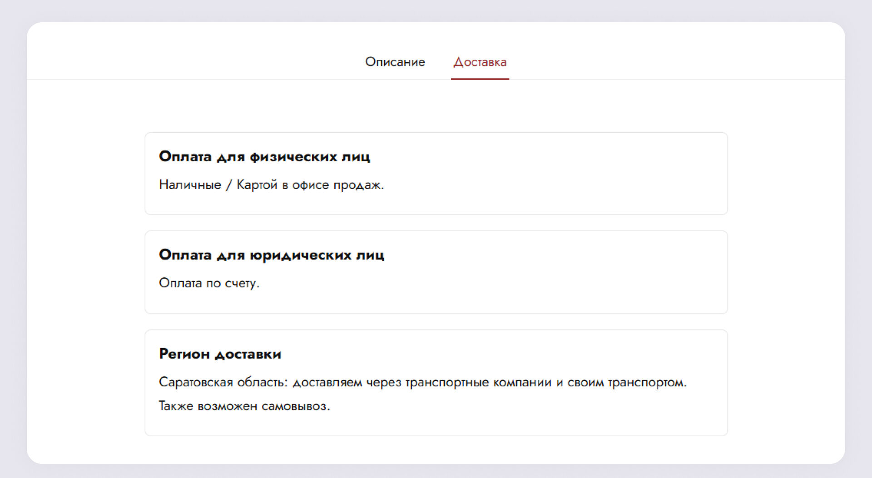The height and width of the screenshot is (478, 872).
Task: Click the text Оплата по счету
Action: click(209, 283)
